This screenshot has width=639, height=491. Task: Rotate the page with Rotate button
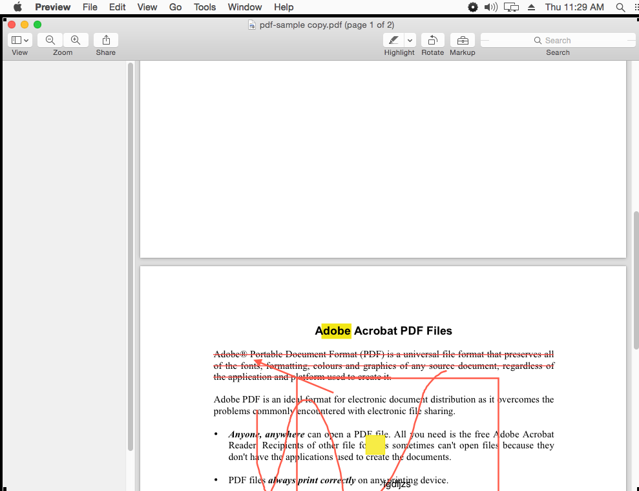point(432,40)
